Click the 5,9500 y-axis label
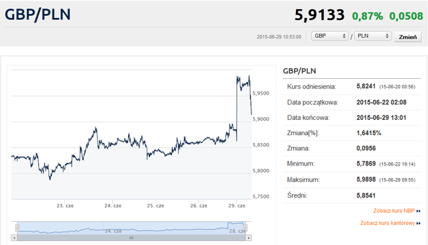 point(261,93)
